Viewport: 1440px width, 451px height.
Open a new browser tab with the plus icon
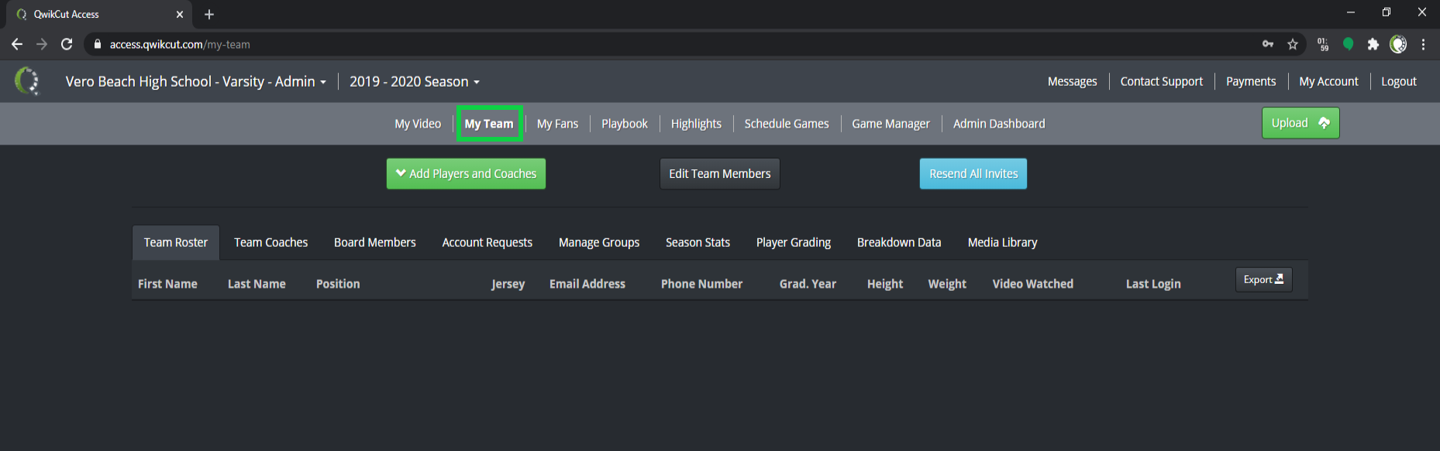point(209,14)
